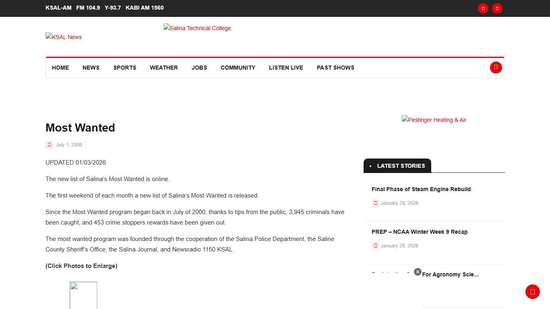
Task: Open search using red navigation bar icon
Action: point(496,68)
